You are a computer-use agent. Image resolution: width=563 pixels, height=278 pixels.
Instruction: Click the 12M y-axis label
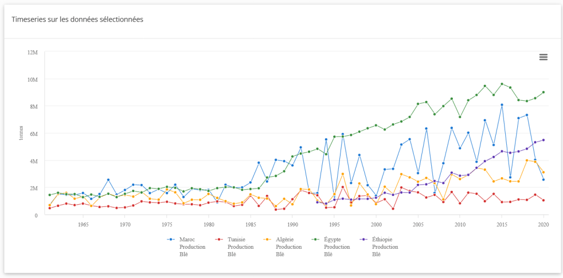click(x=33, y=52)
